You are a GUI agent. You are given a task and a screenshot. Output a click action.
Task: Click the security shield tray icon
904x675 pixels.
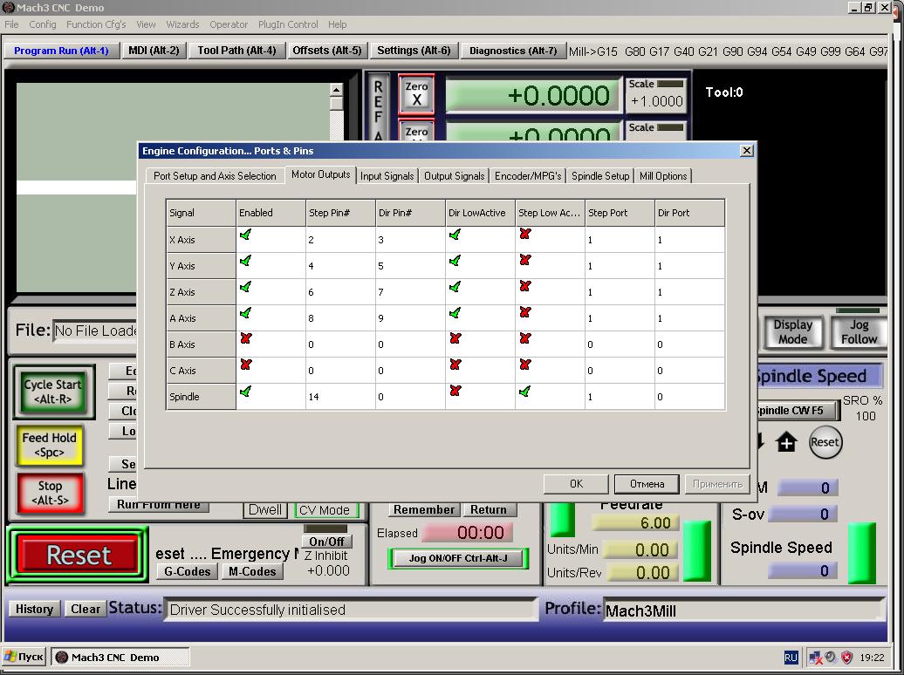(846, 658)
